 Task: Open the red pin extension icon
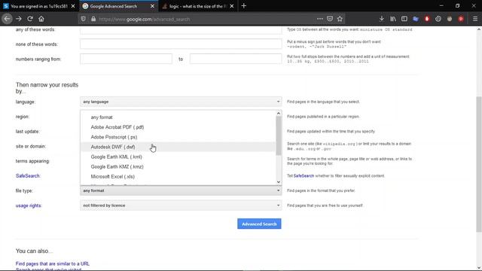461,19
